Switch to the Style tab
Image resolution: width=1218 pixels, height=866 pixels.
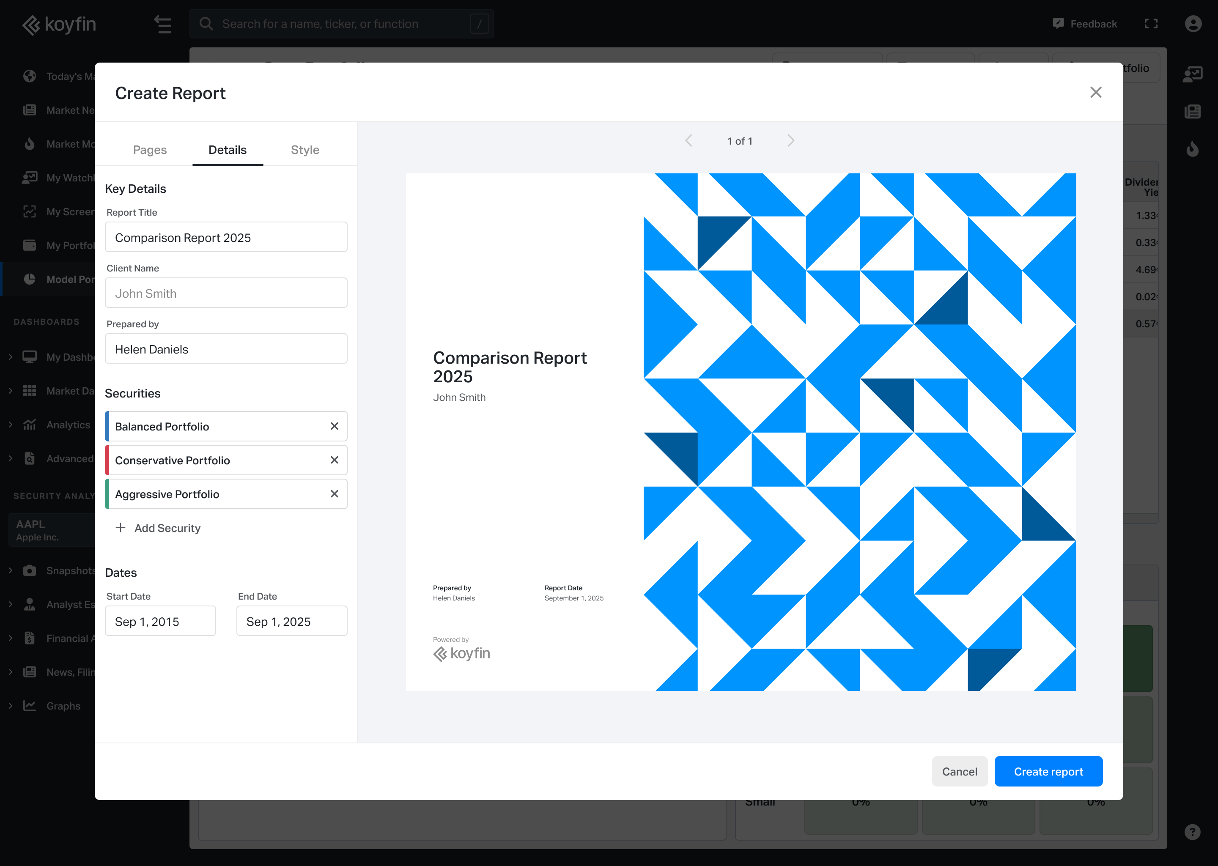(x=304, y=150)
